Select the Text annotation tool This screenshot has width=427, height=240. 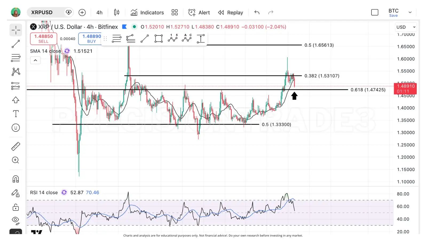[x=15, y=113]
